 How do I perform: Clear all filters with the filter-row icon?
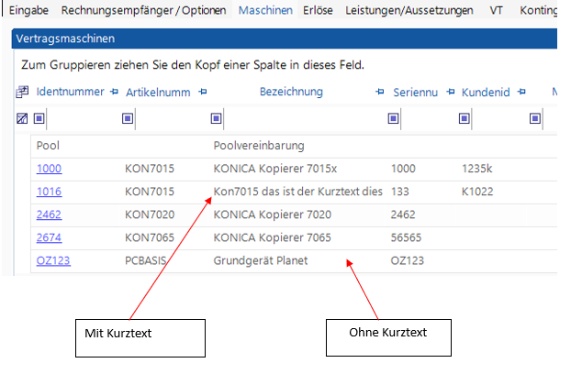(22, 118)
